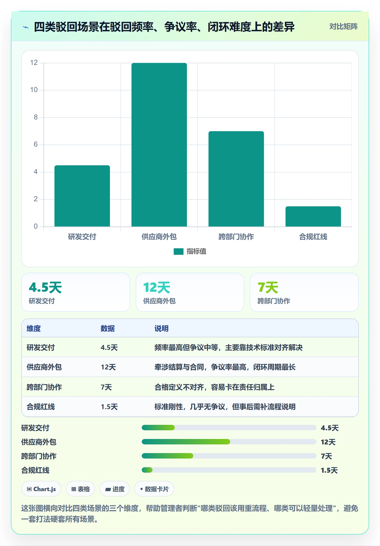Click the square icon in Chart.js chip
Screen dimensions: 380x546
[29, 489]
